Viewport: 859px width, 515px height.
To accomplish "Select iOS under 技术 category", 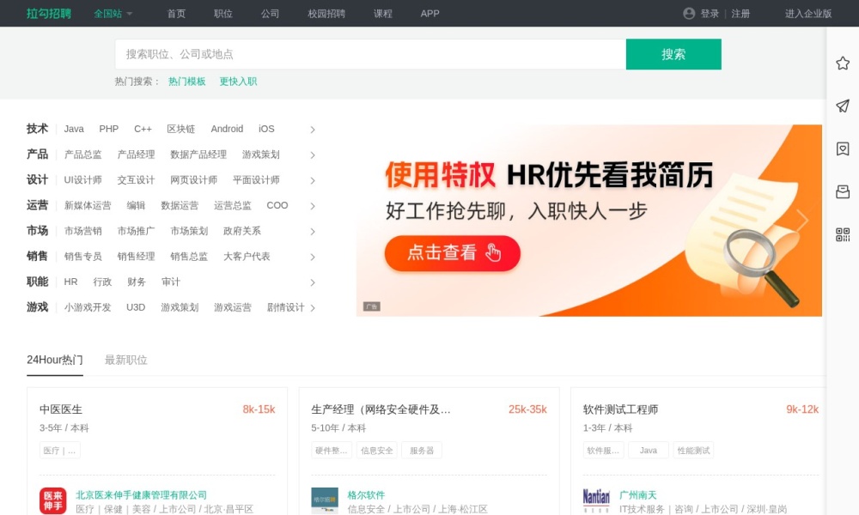I will click(266, 129).
